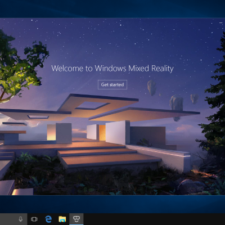Viewport: 225px width, 225px height.
Task: Select the Mixed Reality Portal taskbar icon
Action: click(76, 219)
